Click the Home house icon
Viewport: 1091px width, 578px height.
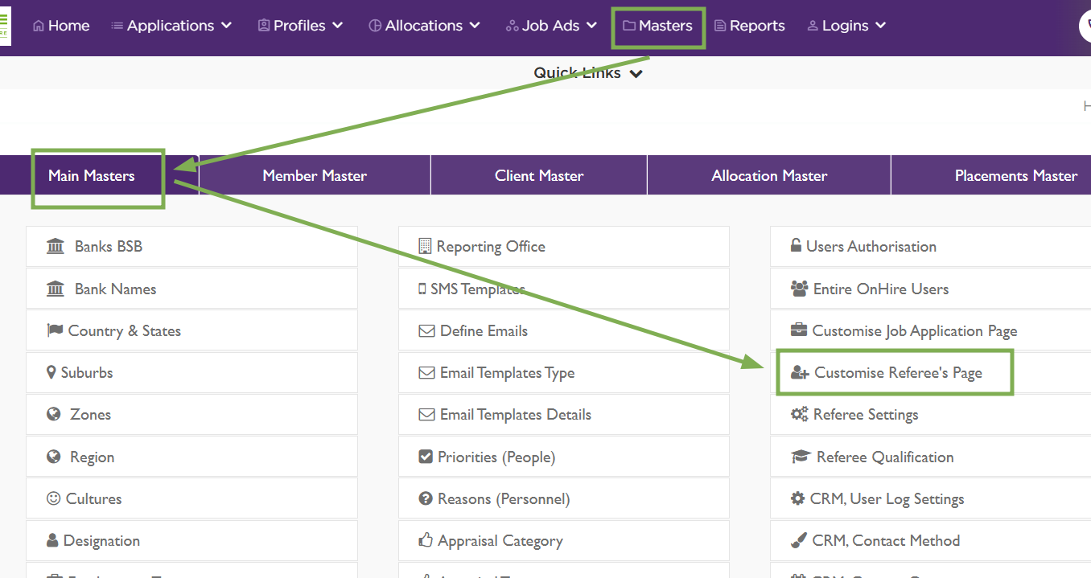[x=39, y=26]
